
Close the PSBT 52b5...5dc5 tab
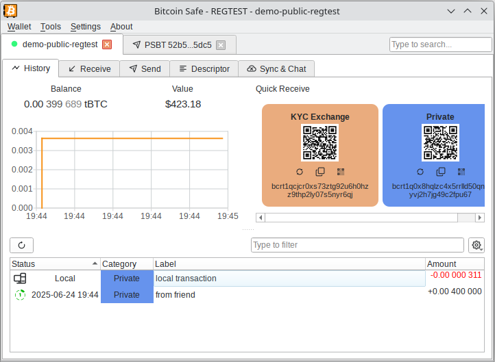tap(221, 45)
